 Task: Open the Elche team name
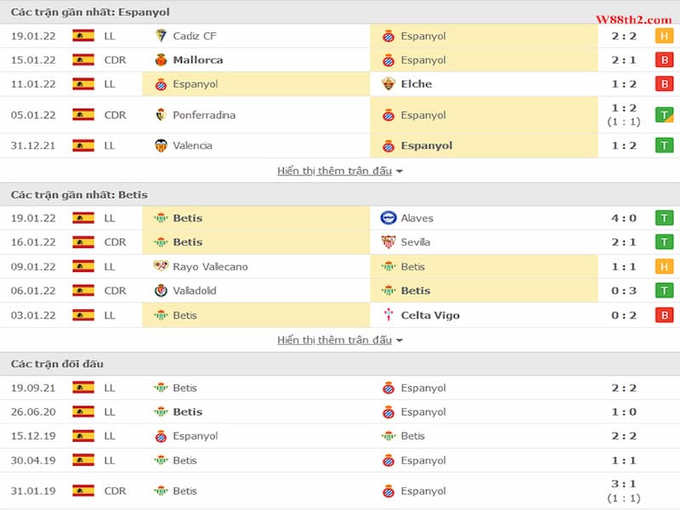point(416,83)
